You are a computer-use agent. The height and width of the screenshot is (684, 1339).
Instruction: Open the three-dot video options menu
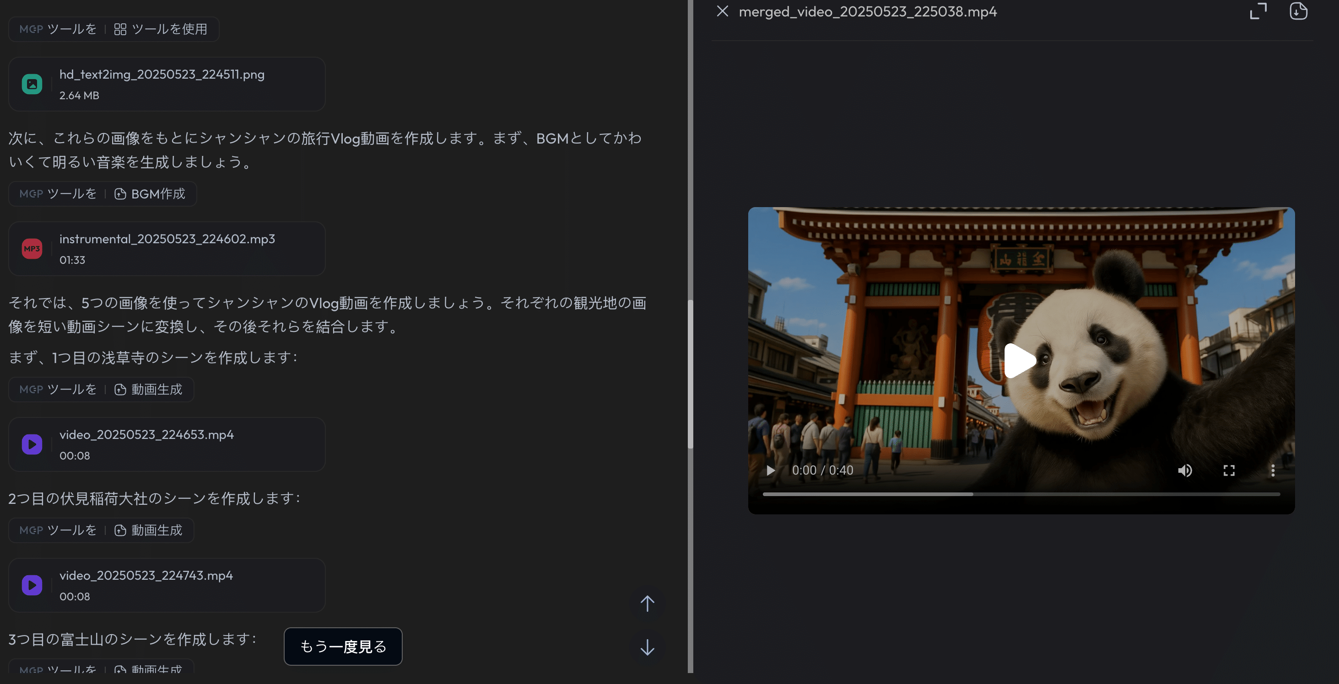pos(1273,470)
